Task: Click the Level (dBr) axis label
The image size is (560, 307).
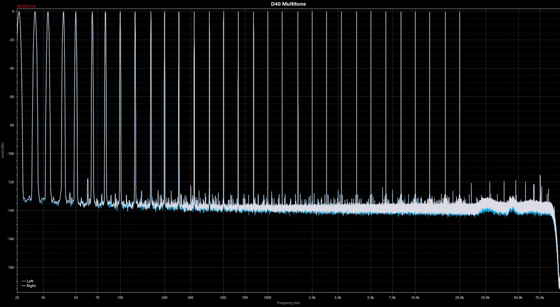Action: tap(3, 150)
